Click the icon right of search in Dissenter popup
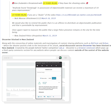The height and width of the screenshot is (104, 111). pos(56,66)
